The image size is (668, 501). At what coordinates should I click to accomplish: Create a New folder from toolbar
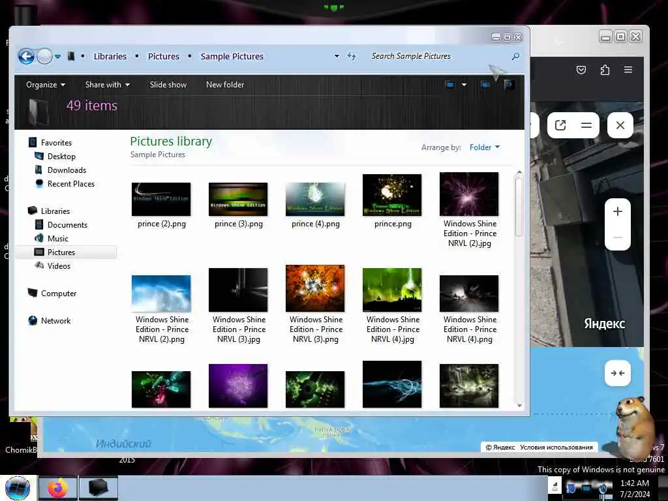click(x=225, y=84)
